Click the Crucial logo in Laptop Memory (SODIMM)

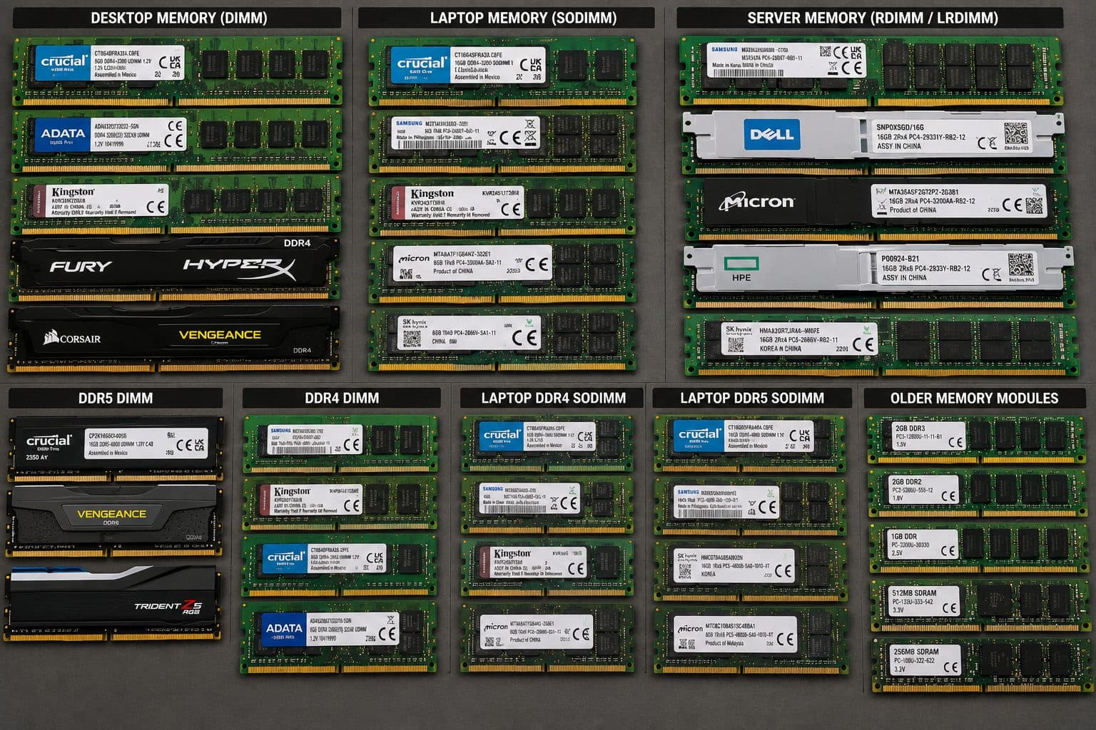coord(421,64)
